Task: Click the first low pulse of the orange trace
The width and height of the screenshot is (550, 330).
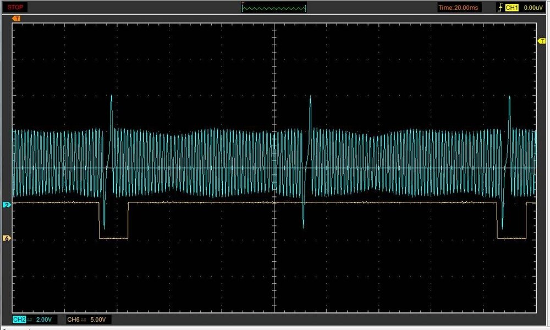Action: point(113,238)
